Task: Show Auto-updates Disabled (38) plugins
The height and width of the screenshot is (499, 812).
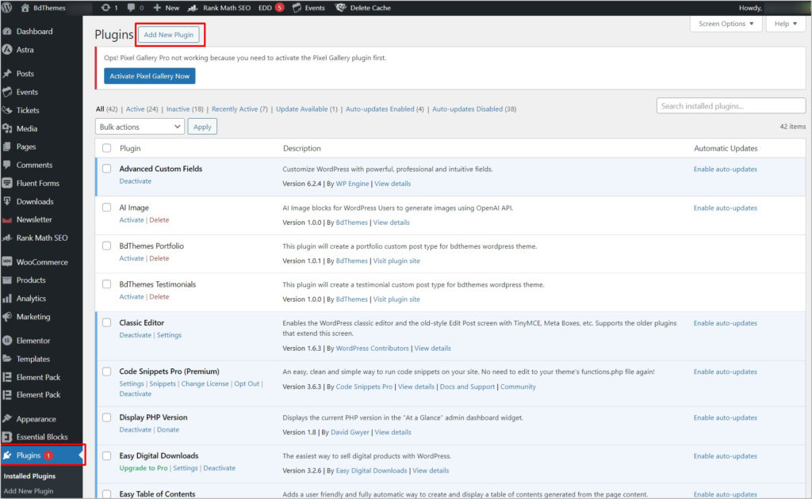Action: tap(474, 109)
